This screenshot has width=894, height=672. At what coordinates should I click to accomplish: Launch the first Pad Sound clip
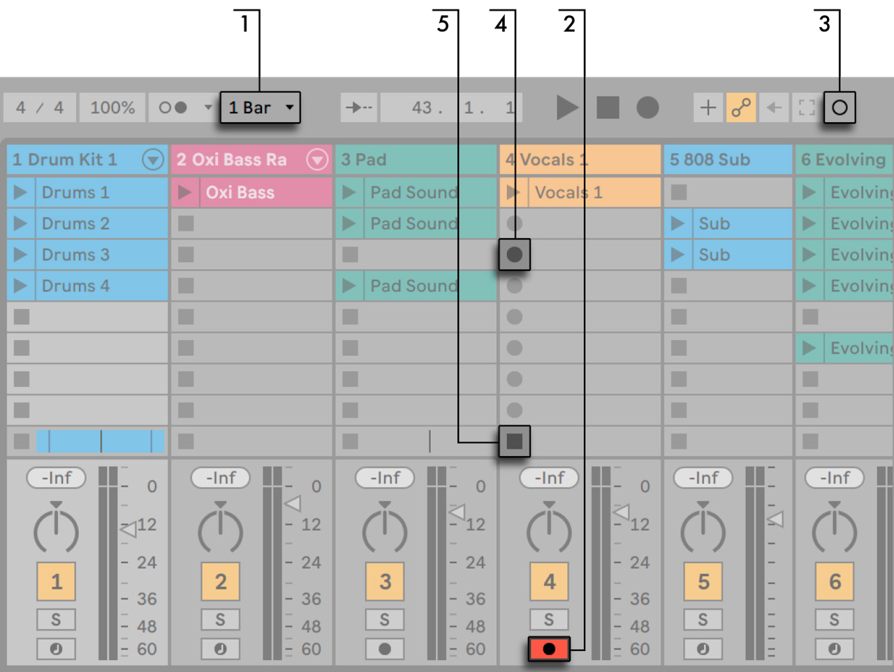click(349, 192)
